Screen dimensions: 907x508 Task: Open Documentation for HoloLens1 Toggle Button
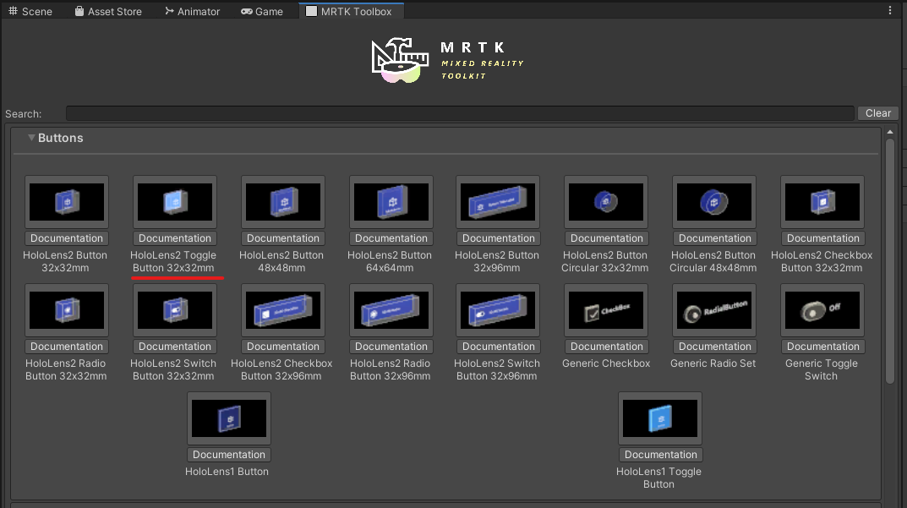(660, 455)
